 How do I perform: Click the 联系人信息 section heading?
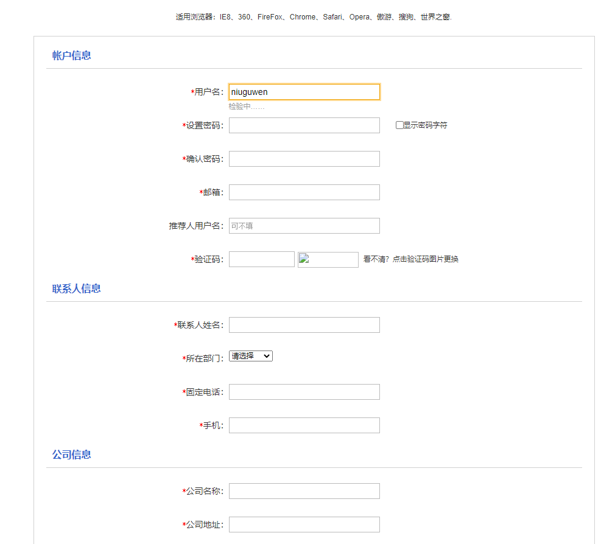[75, 288]
